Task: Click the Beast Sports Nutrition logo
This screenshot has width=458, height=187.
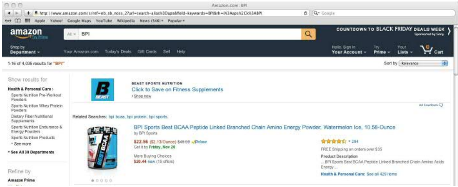Action: (101, 89)
